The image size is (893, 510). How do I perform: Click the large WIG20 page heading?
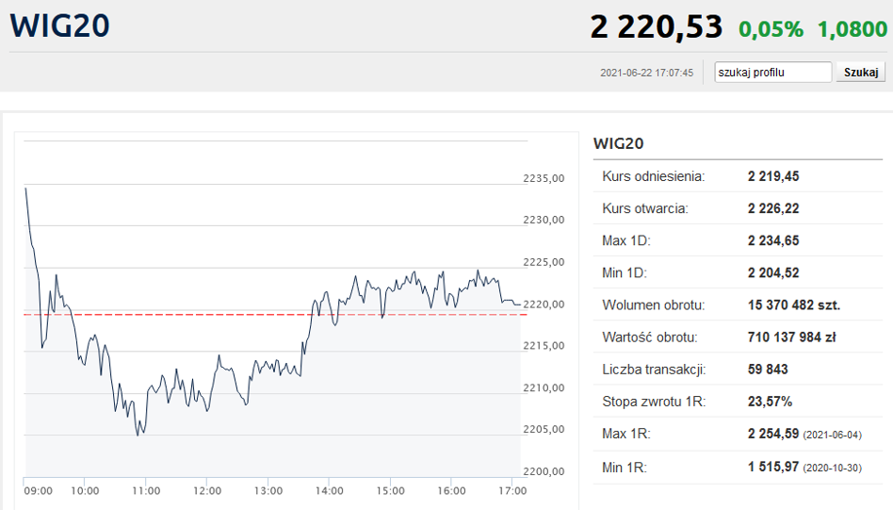click(x=60, y=25)
